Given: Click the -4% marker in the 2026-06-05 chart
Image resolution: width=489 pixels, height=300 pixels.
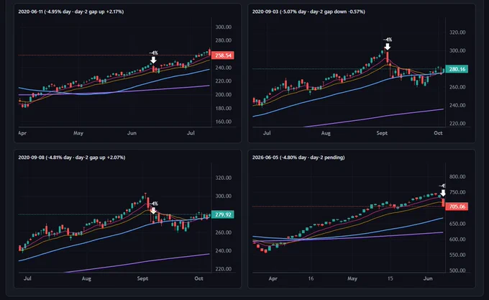Looking at the screenshot, I should coord(442,190).
